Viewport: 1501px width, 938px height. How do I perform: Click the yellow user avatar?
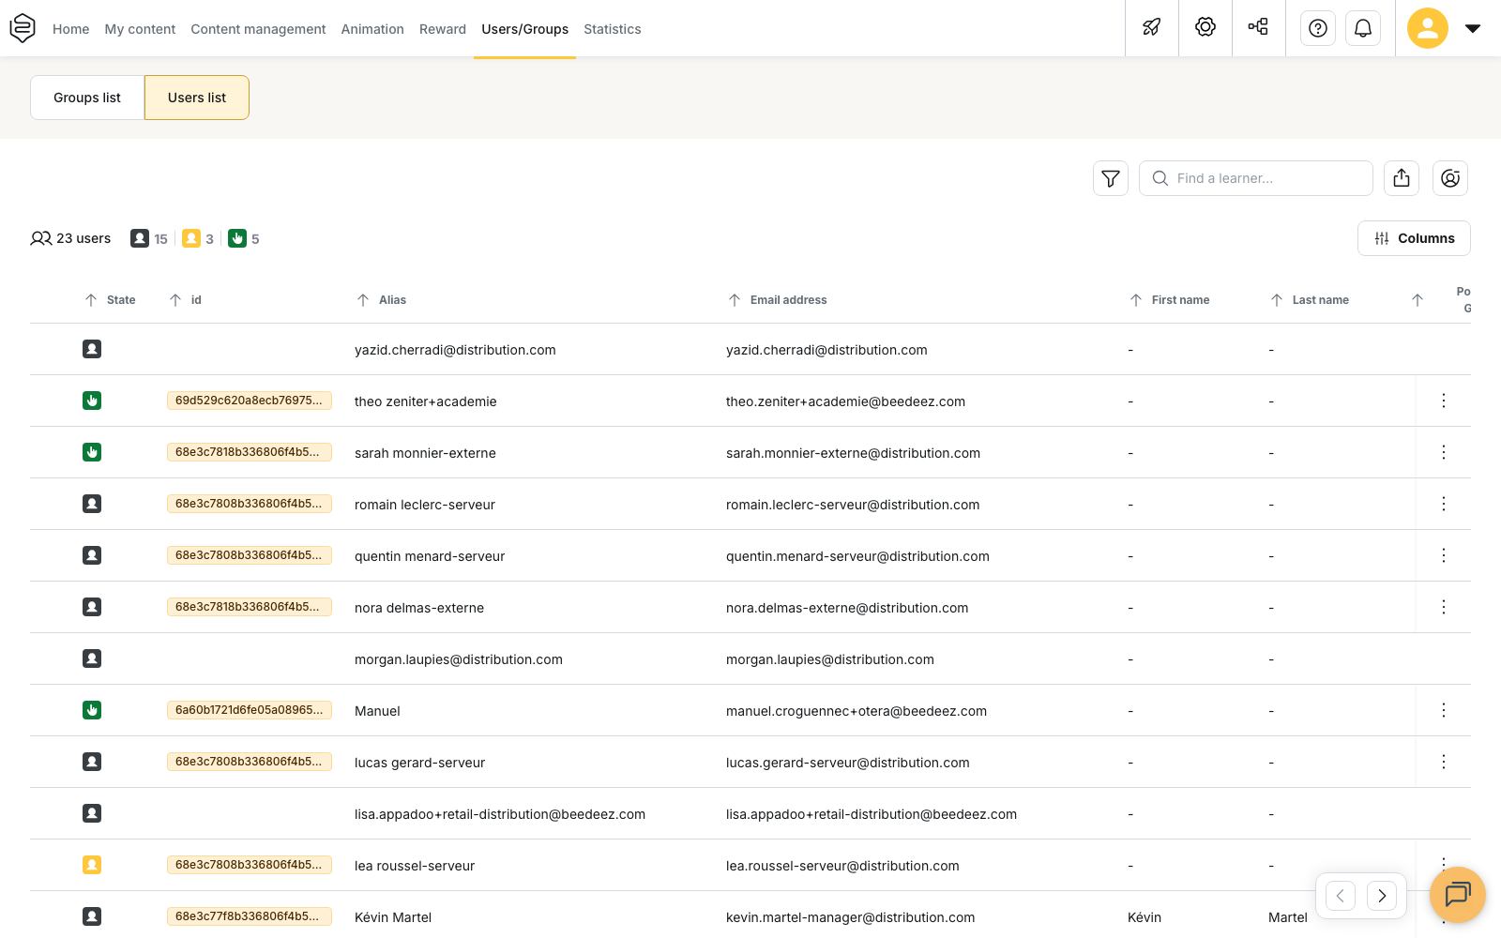(x=1428, y=28)
